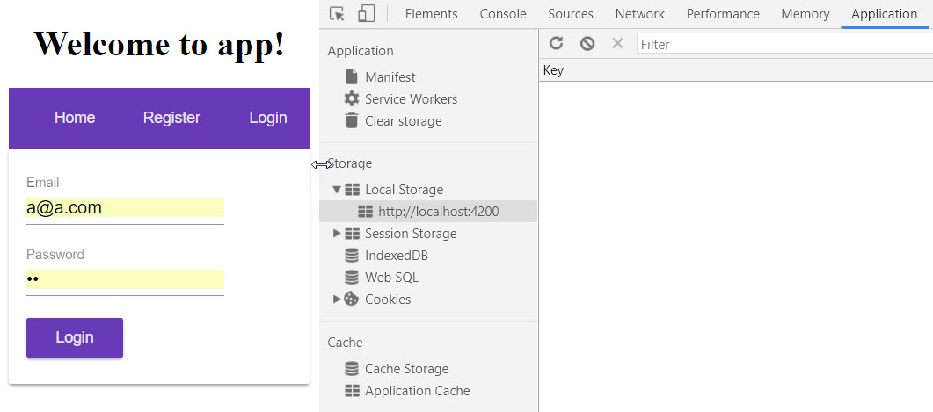933x412 pixels.
Task: Go to Register nav link
Action: [171, 118]
